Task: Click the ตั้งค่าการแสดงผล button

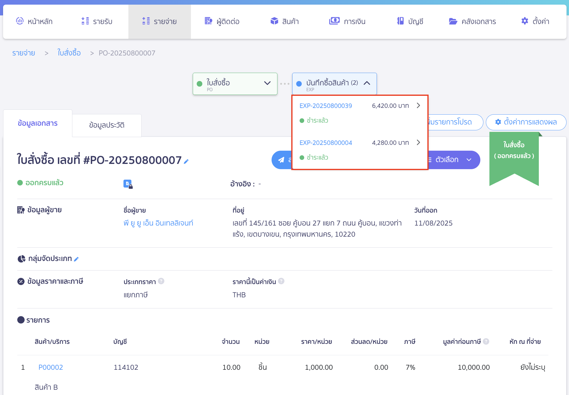Action: coord(526,122)
